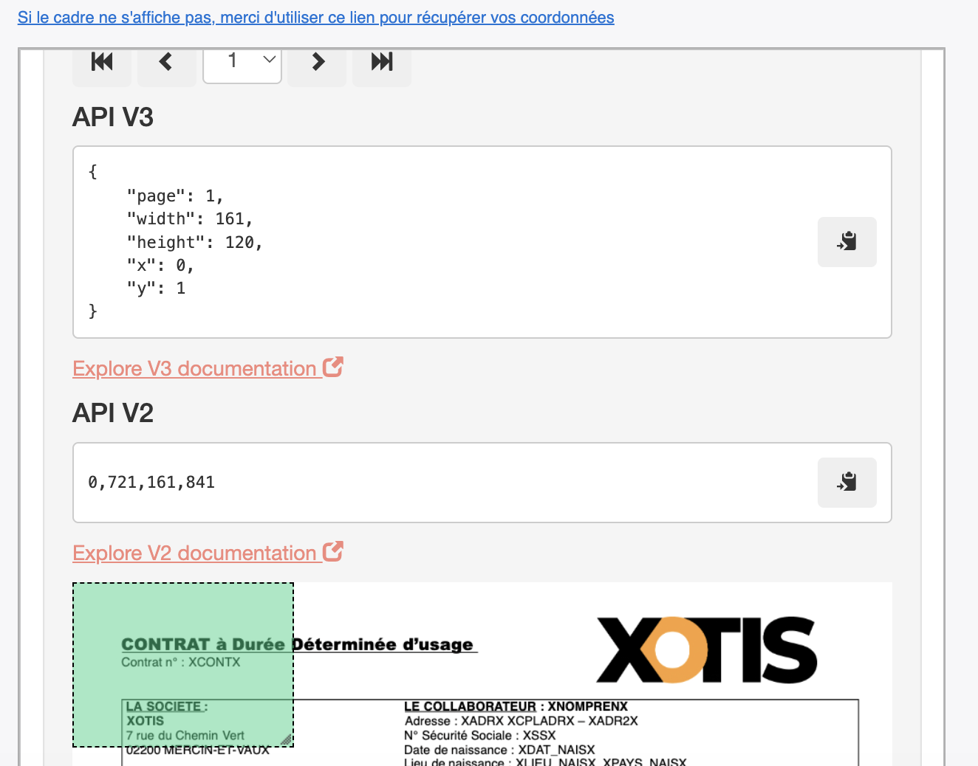Click the 0,721,161,841 coordinates text
The height and width of the screenshot is (766, 978).
coord(151,483)
